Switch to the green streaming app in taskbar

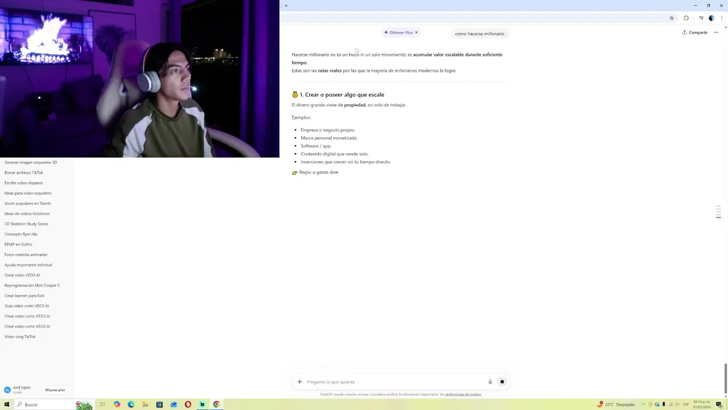(x=202, y=404)
